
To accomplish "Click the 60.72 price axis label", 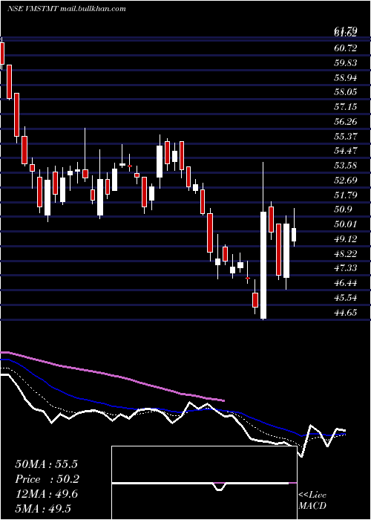I will pos(346,48).
